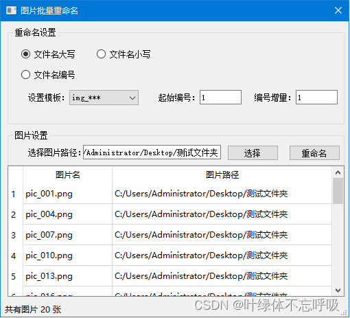Click the window resize grip

tap(344, 313)
